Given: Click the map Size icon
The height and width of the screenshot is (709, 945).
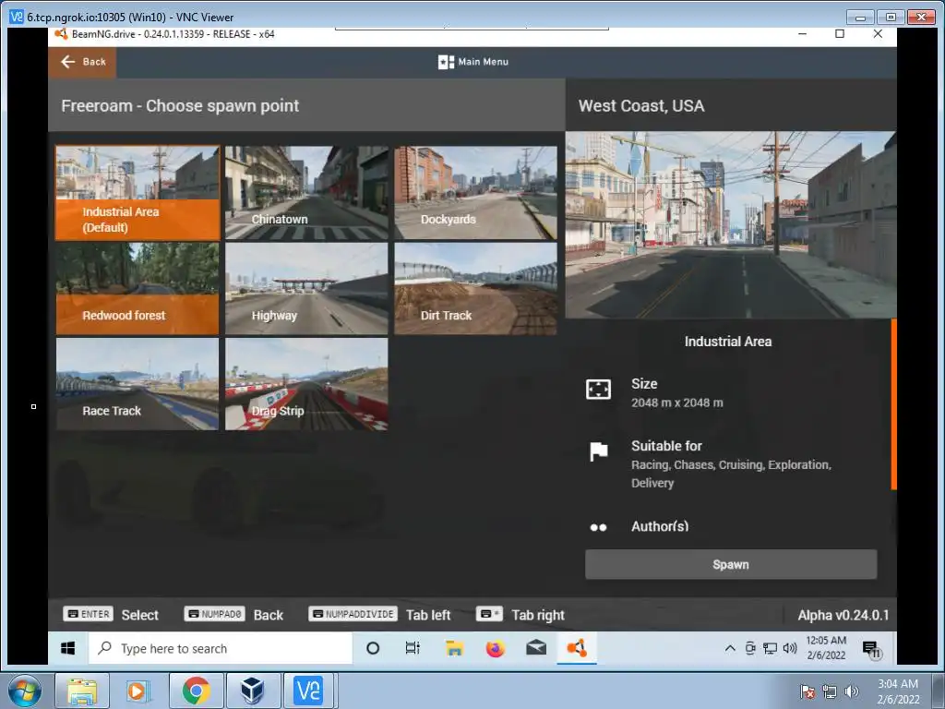Looking at the screenshot, I should pos(598,390).
